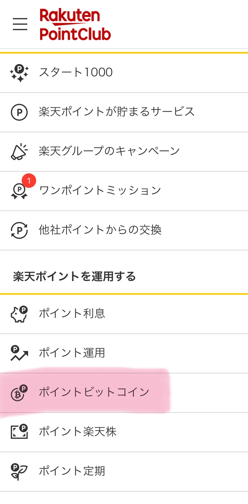This screenshot has width=248, height=504.
Task: Click the circled P icon for point services
Action: pyautogui.click(x=19, y=112)
